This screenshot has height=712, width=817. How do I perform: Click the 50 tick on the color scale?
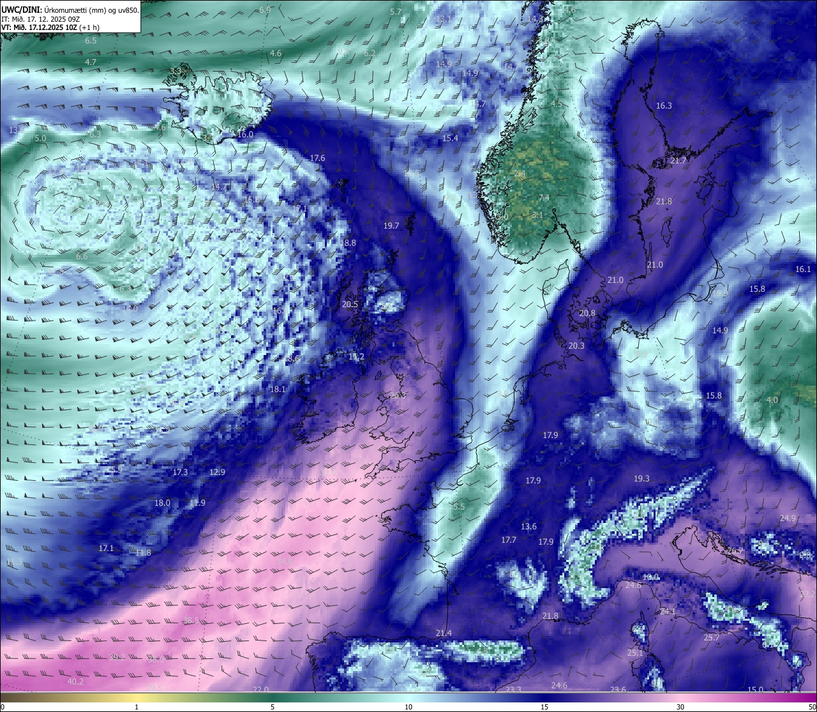812,706
